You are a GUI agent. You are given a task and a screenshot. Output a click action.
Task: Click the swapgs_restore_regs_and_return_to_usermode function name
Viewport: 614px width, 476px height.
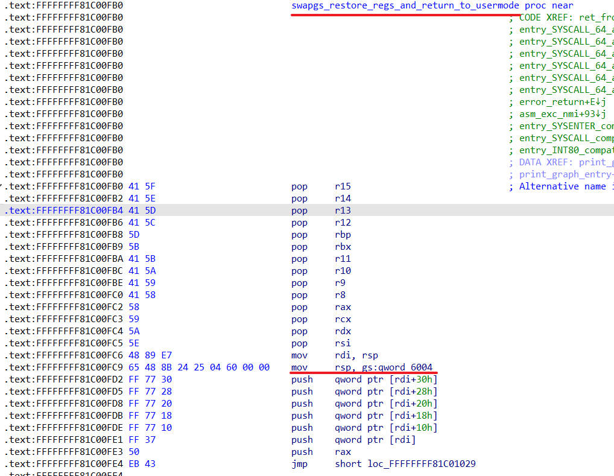(x=405, y=5)
